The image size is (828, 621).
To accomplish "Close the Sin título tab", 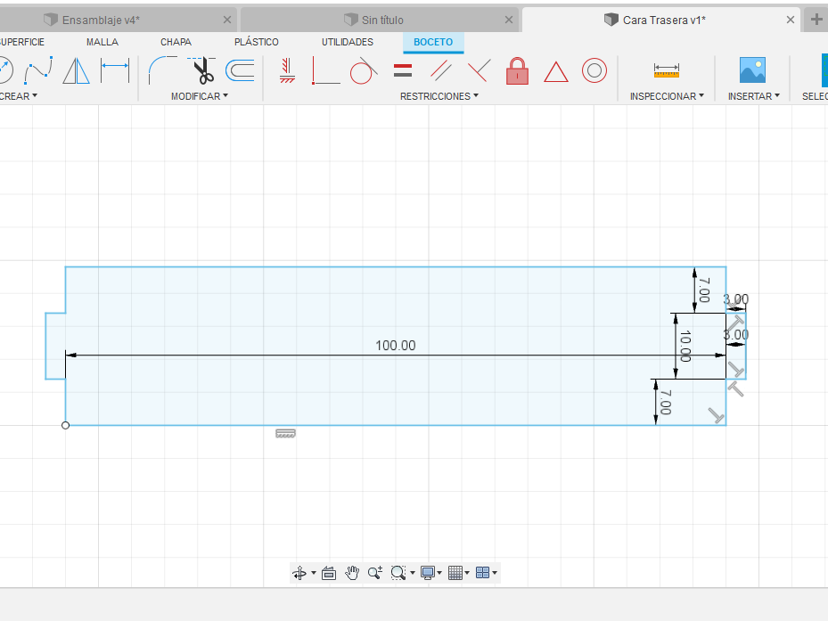I will point(509,20).
